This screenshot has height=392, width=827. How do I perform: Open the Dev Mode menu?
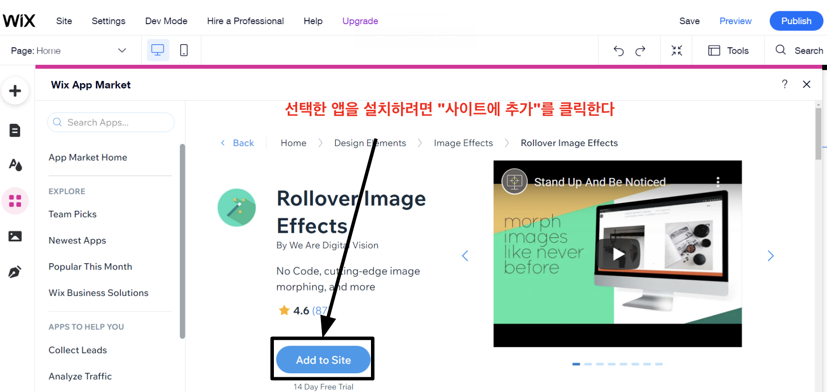(166, 21)
